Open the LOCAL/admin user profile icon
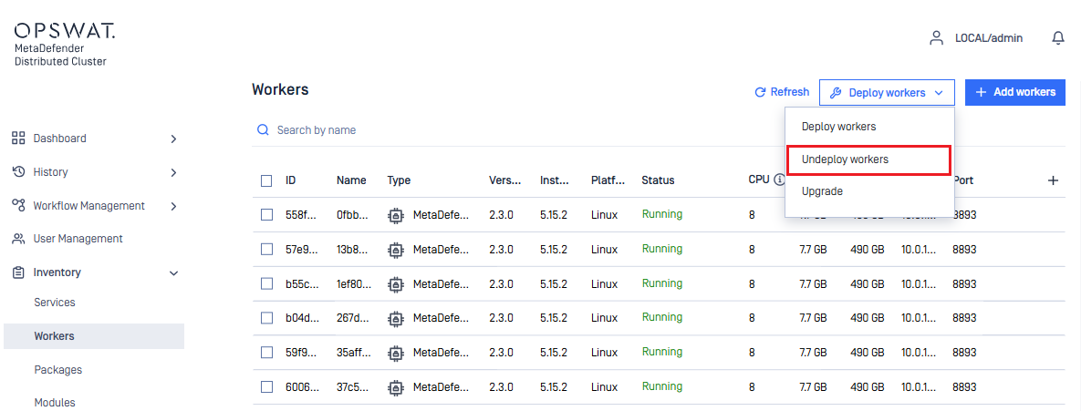The height and width of the screenshot is (411, 1081). (936, 38)
